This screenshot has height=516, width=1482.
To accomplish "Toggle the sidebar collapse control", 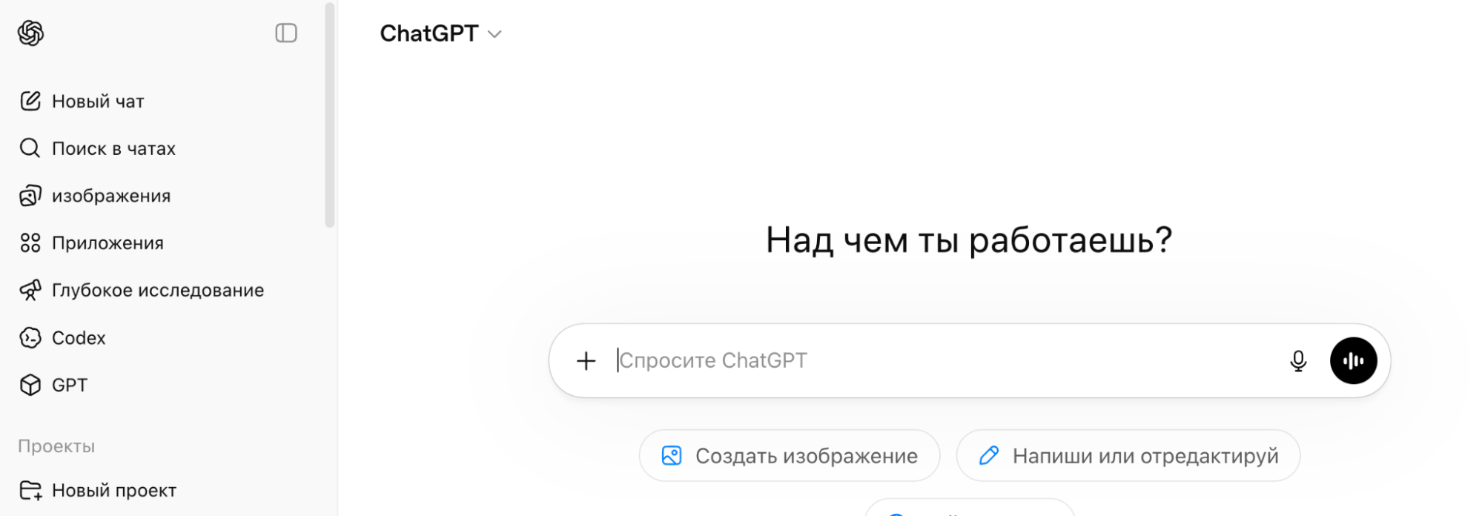I will [286, 33].
